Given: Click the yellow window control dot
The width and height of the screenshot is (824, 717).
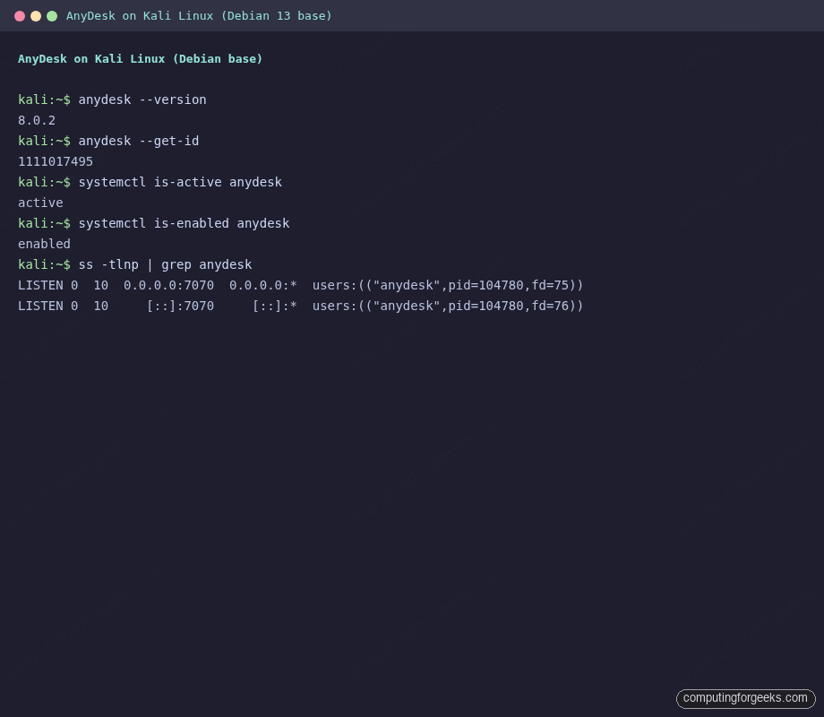Looking at the screenshot, I should click(36, 15).
